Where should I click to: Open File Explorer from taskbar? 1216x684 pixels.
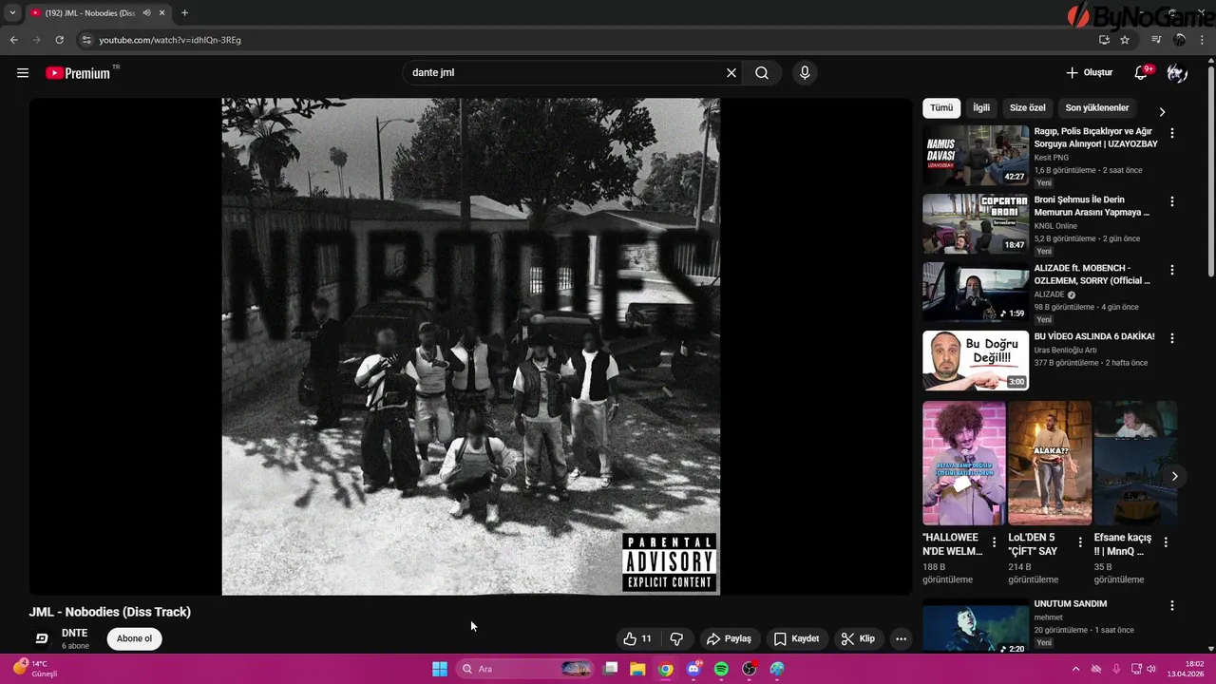pyautogui.click(x=637, y=669)
